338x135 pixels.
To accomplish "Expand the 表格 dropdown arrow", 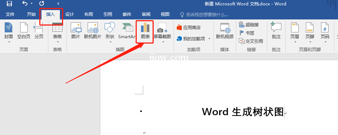I will pos(58,42).
